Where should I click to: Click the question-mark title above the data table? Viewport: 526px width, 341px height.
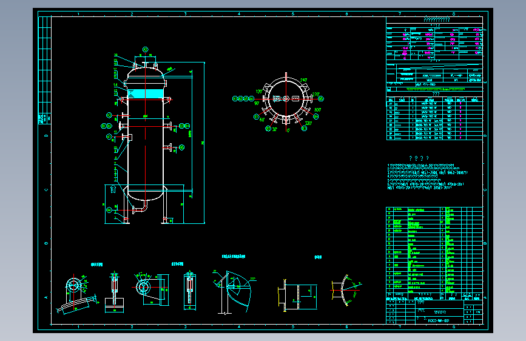click(x=436, y=20)
